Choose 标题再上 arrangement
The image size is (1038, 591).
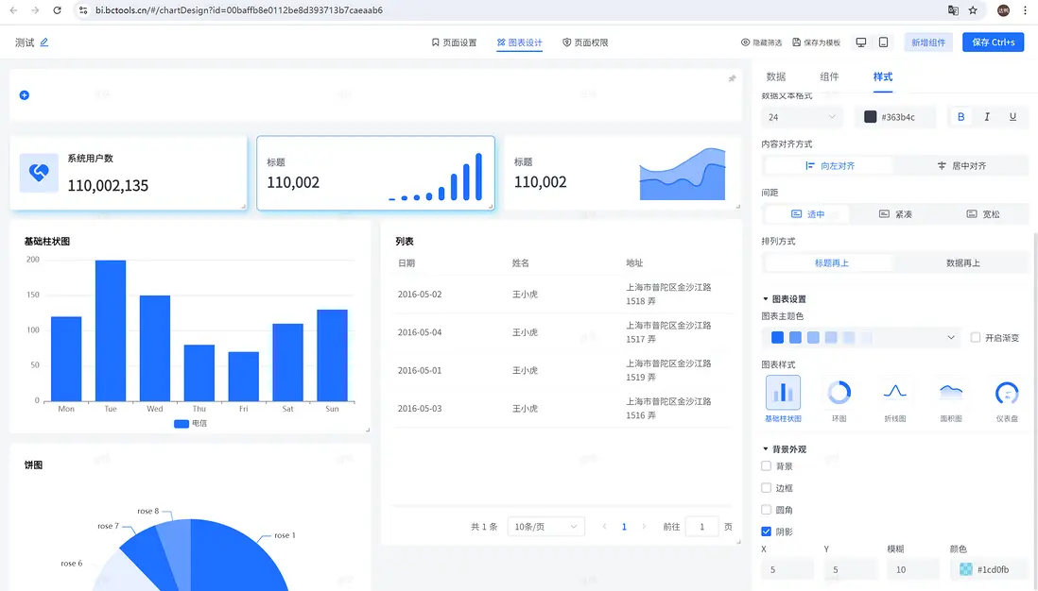pyautogui.click(x=831, y=263)
